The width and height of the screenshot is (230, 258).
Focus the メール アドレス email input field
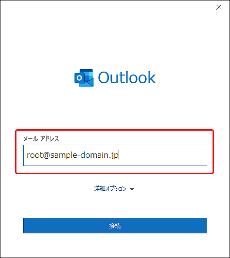[x=115, y=155]
